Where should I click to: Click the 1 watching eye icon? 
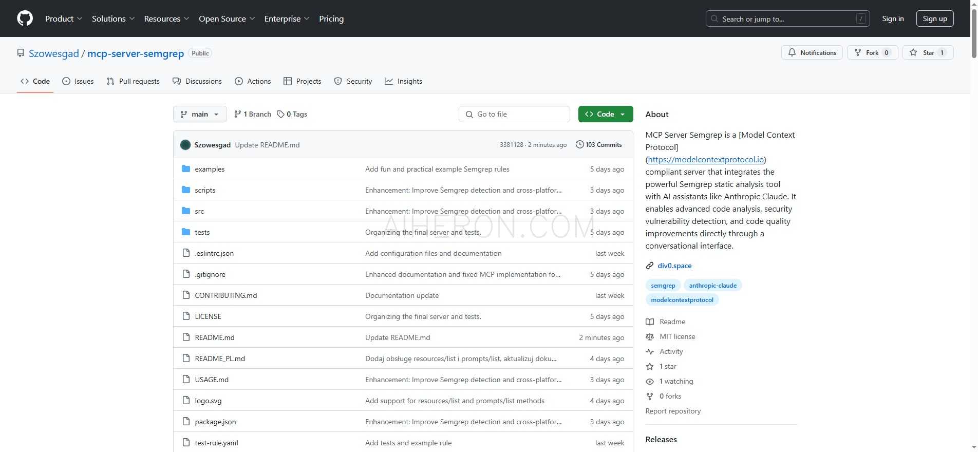pos(650,381)
